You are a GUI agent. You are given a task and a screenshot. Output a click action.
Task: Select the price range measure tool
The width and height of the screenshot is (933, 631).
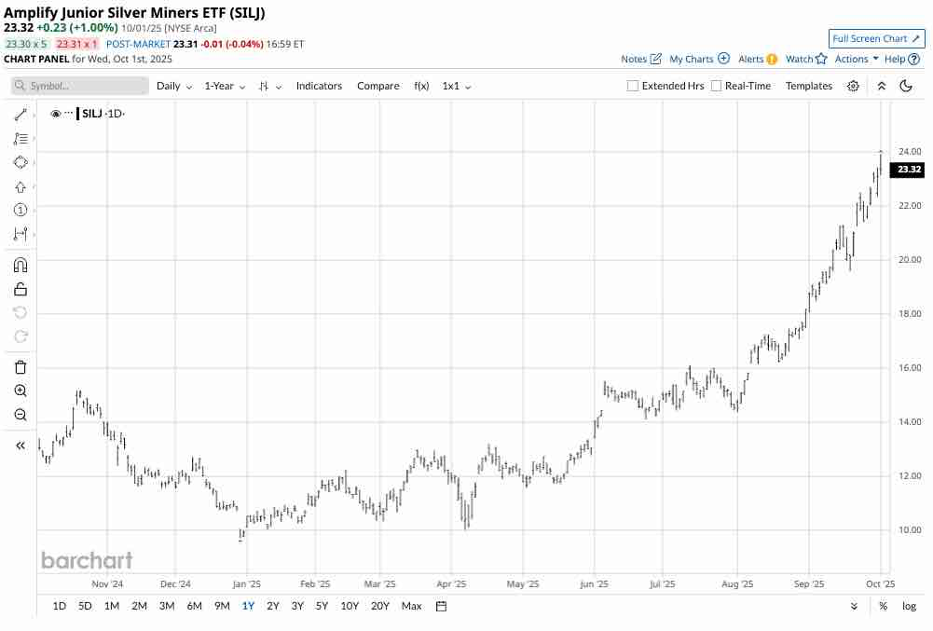pos(21,234)
